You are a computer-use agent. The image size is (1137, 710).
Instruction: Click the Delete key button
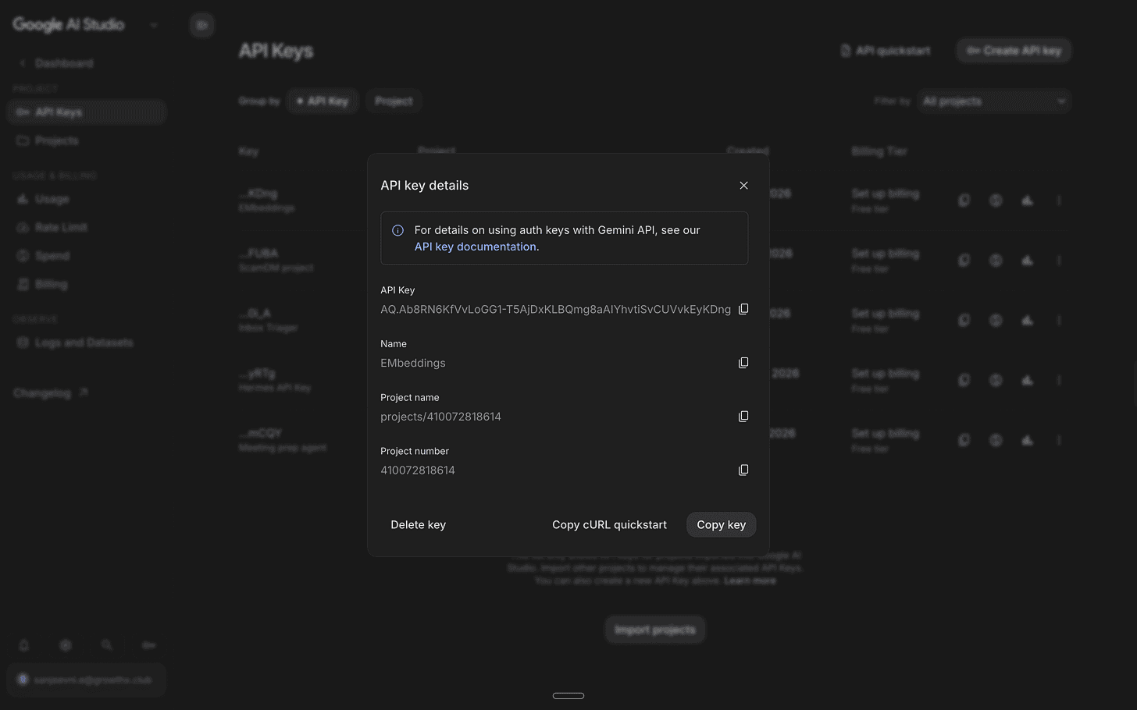[418, 525]
